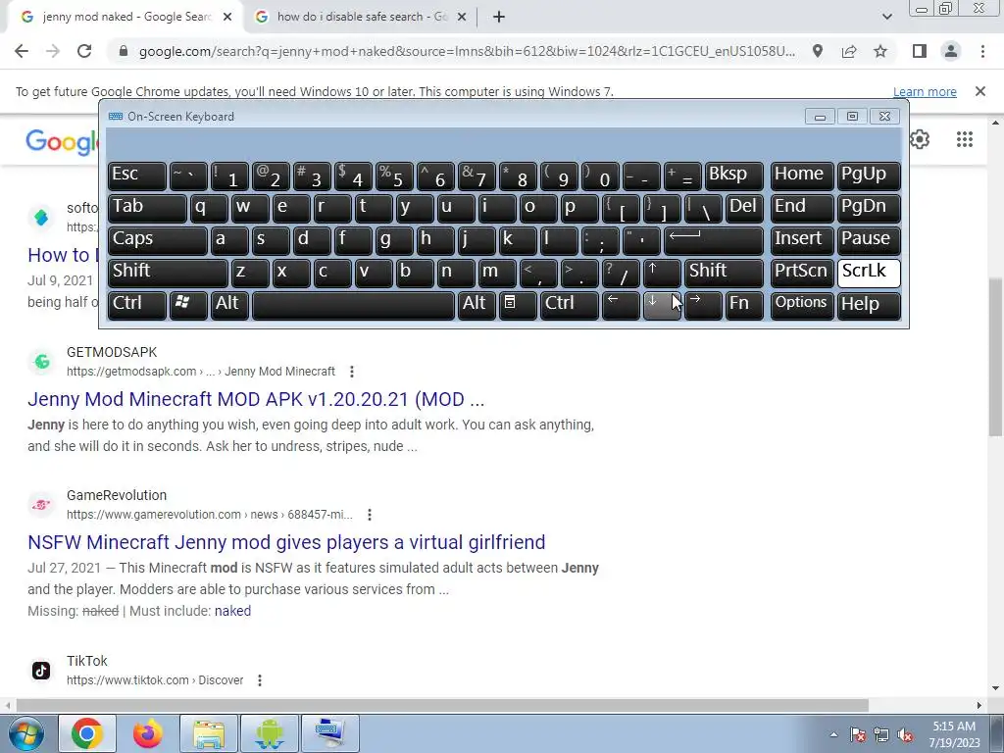The width and height of the screenshot is (1004, 753).
Task: Click the Bksp key
Action: coord(733,176)
